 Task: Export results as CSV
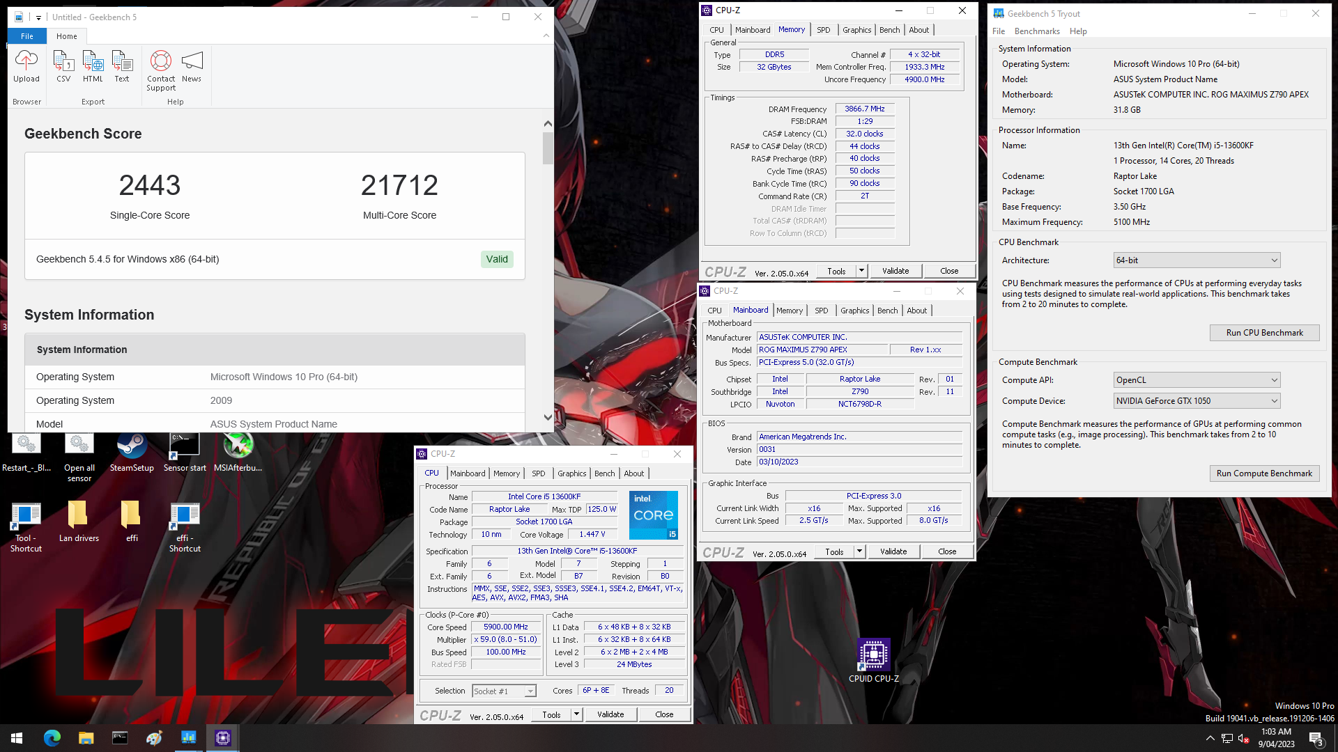63,66
